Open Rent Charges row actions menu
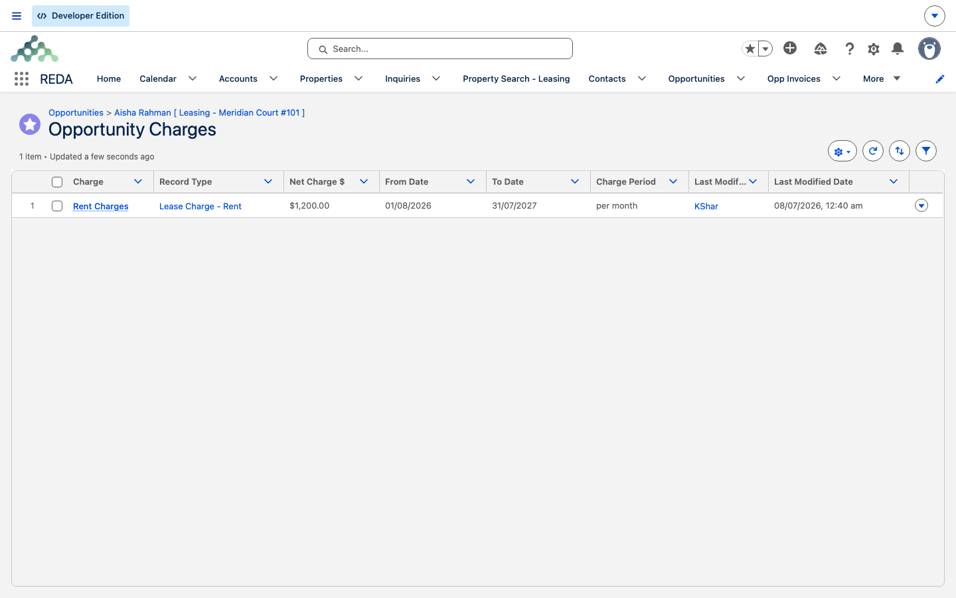 pyautogui.click(x=921, y=206)
